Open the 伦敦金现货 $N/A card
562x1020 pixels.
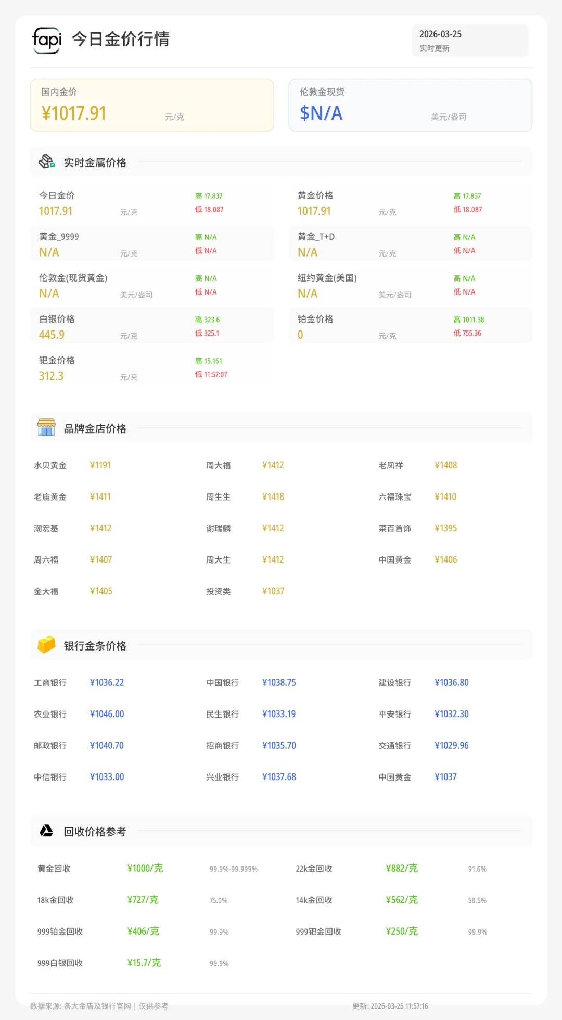tap(411, 105)
